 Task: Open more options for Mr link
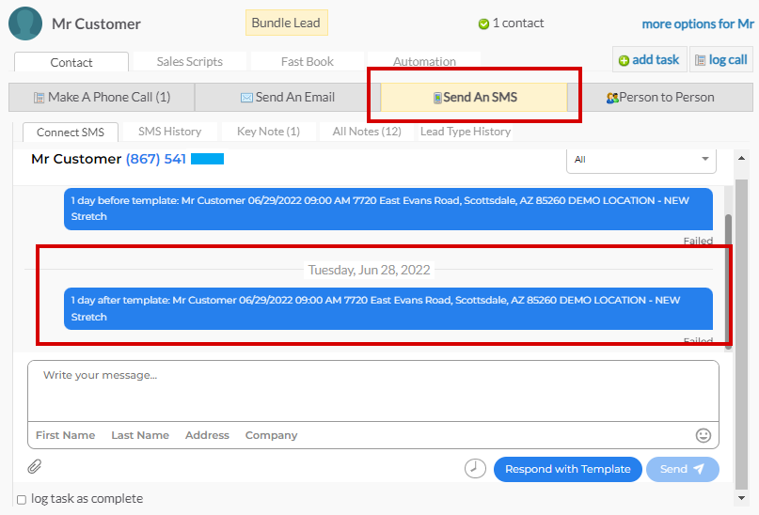click(698, 23)
